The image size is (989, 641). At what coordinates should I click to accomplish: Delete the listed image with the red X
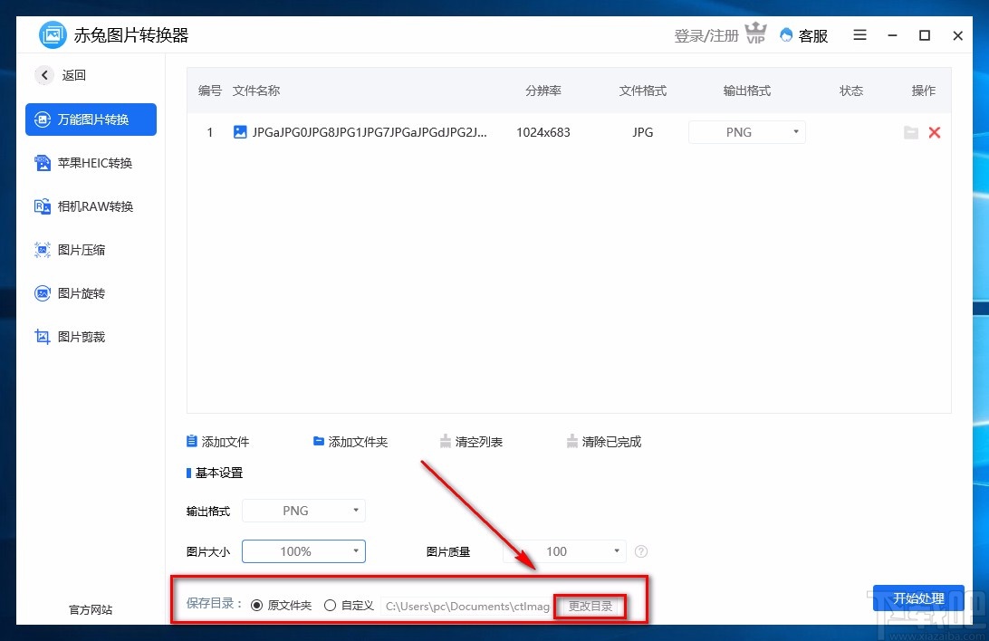(x=935, y=132)
